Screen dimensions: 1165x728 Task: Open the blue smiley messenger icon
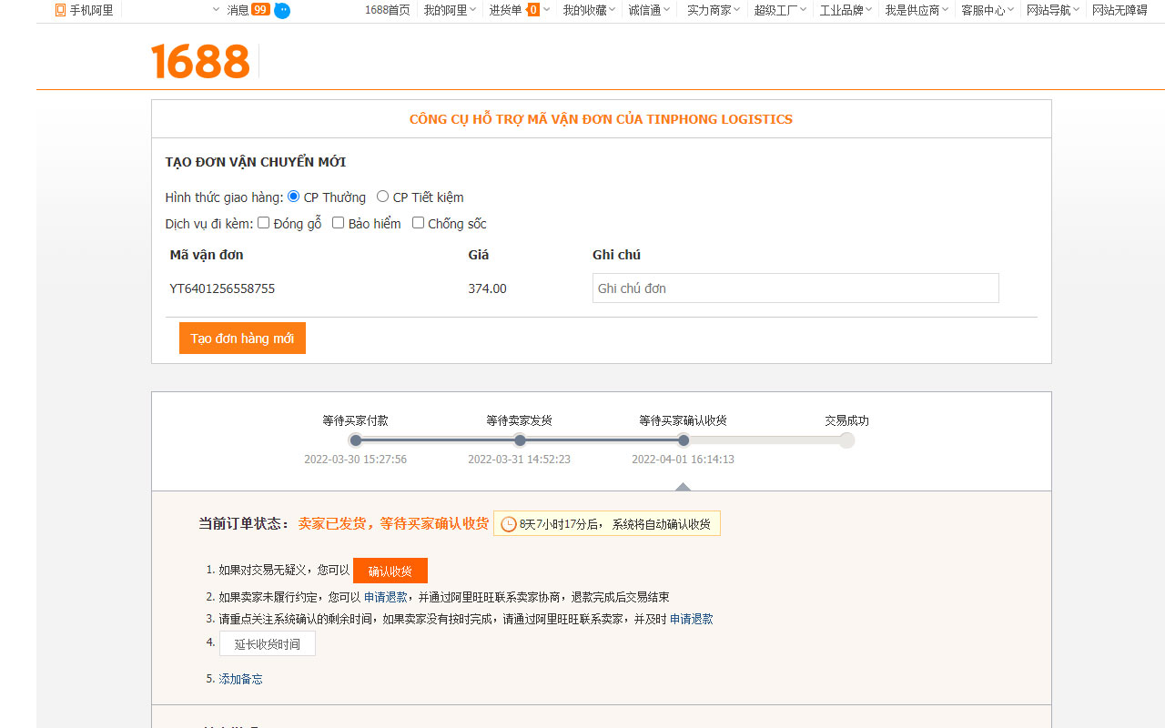[282, 11]
